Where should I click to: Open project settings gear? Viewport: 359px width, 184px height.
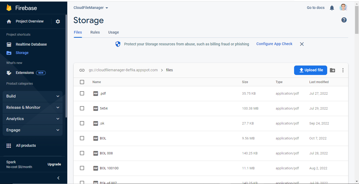[x=58, y=21]
